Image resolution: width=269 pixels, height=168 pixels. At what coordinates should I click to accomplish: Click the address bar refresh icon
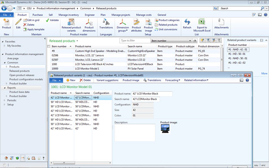pos(215,8)
